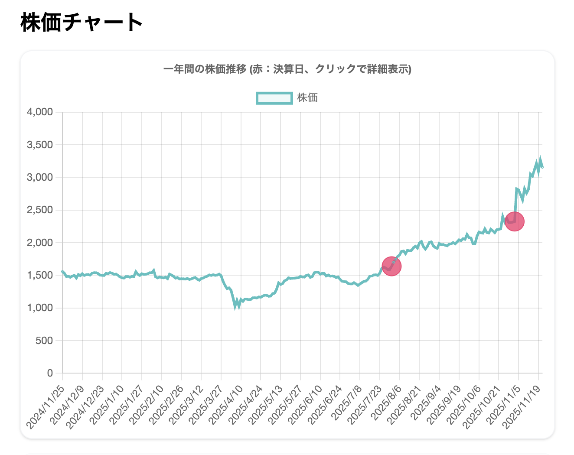The width and height of the screenshot is (574, 455).
Task: Click the red earnings marker near 2025/11/5
Action: click(x=515, y=221)
